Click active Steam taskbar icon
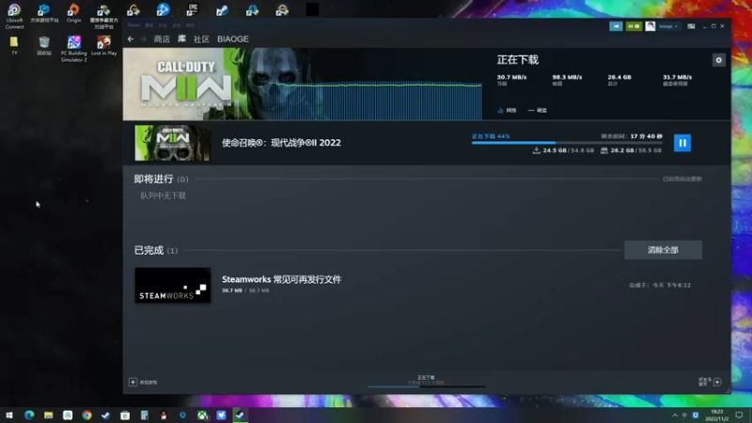The height and width of the screenshot is (423, 752). coord(241,415)
